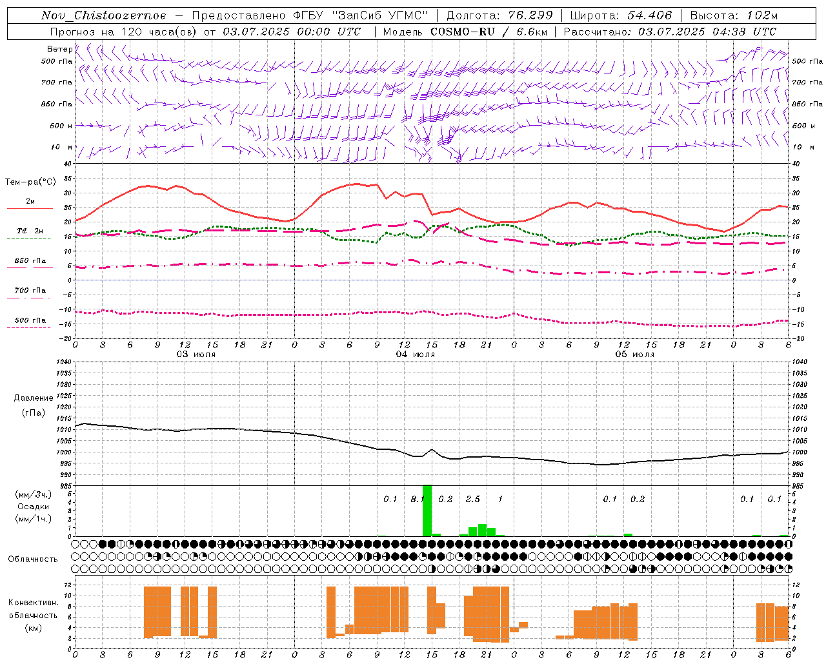
Task: Click the Тем-ра(°C) panel label
Action: point(30,182)
